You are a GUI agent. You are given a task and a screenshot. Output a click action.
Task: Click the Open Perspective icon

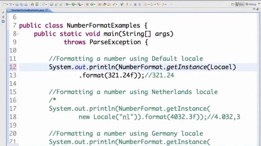point(232,4)
